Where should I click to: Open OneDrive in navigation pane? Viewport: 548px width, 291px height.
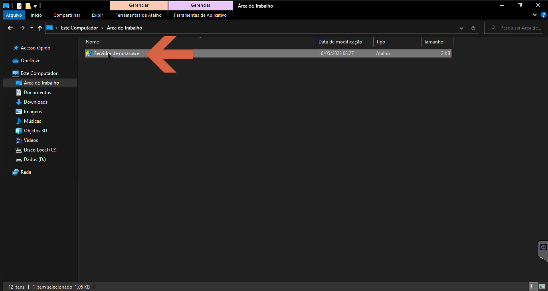click(30, 61)
